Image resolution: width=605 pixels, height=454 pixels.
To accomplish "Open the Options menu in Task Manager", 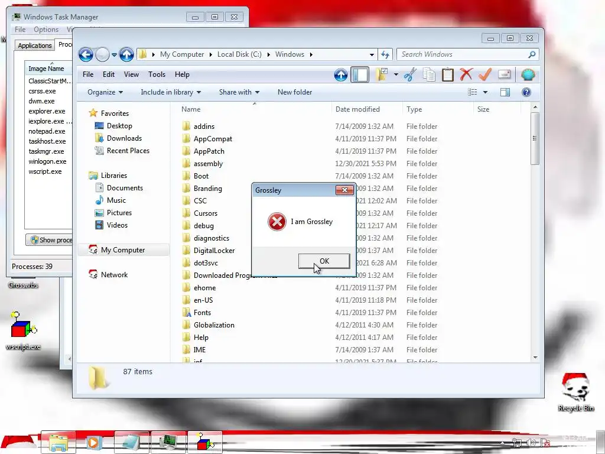I will pyautogui.click(x=46, y=30).
